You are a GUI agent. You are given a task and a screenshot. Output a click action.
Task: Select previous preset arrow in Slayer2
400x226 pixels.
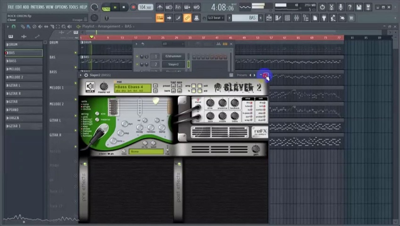point(250,75)
